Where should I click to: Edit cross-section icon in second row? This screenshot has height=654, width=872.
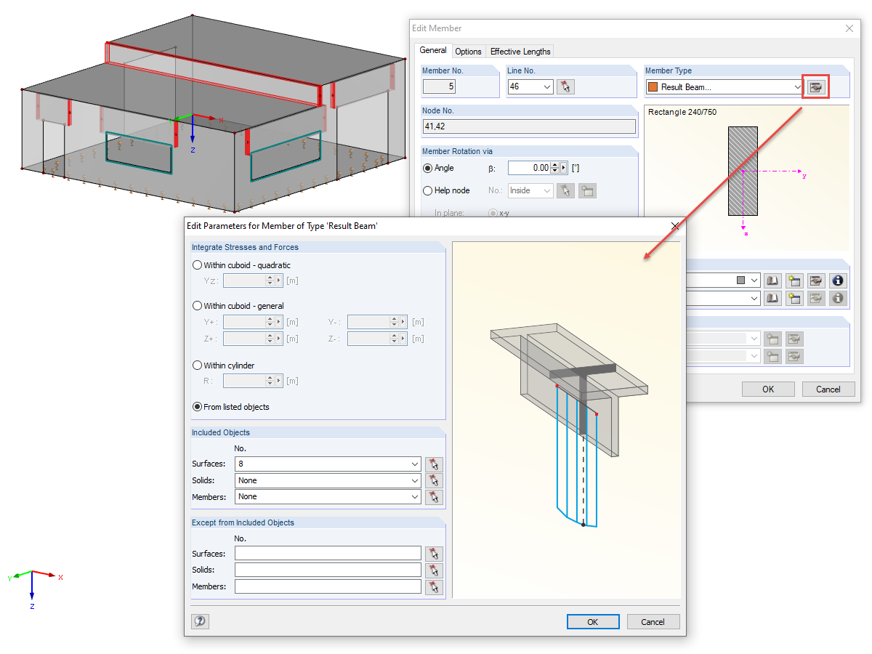(816, 298)
